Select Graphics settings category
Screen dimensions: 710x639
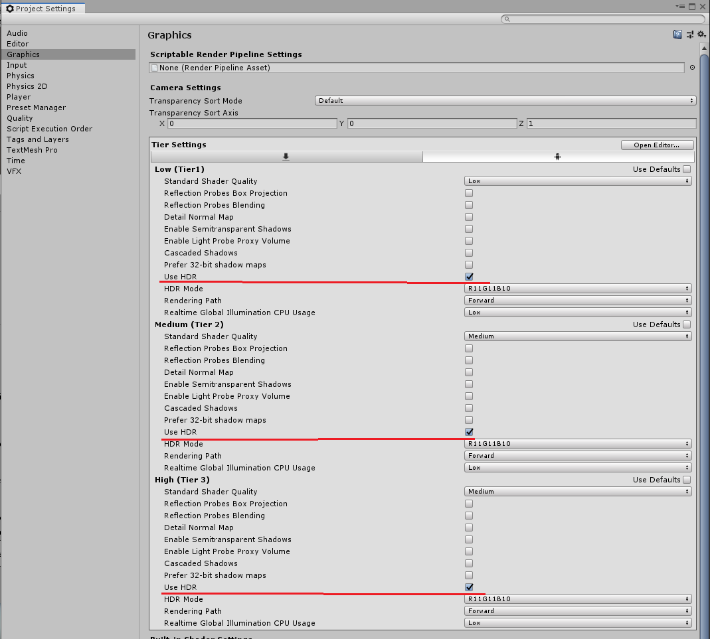click(x=68, y=54)
